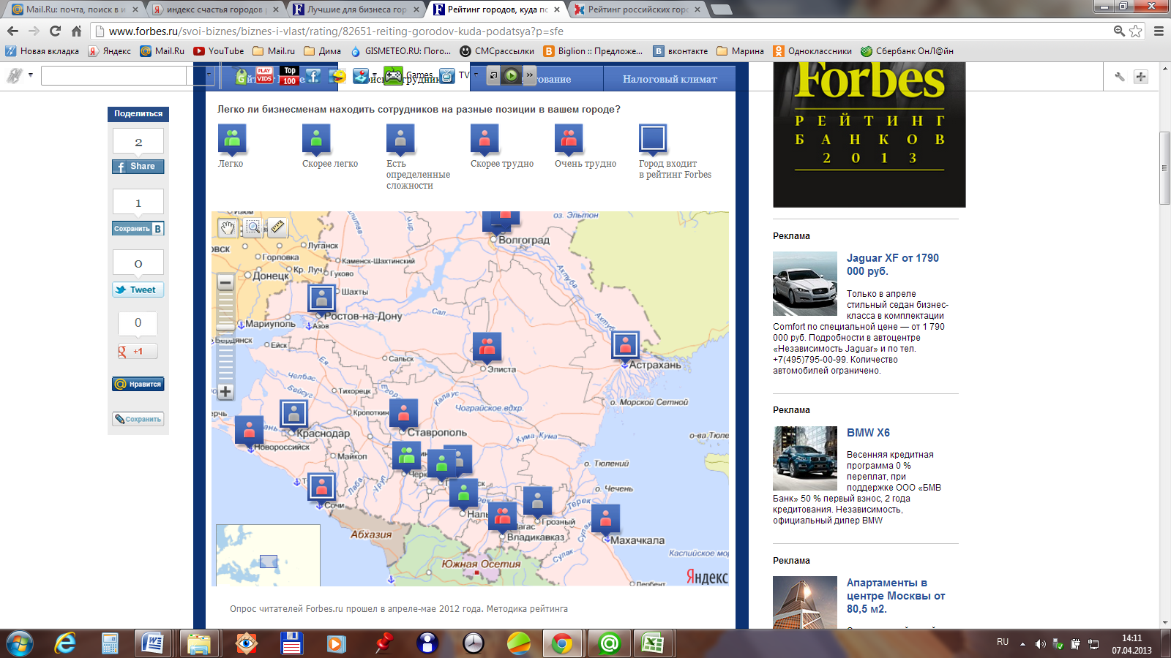Viewport: 1171px width, 658px height.
Task: Adjust the map zoom level slider
Action: click(225, 327)
